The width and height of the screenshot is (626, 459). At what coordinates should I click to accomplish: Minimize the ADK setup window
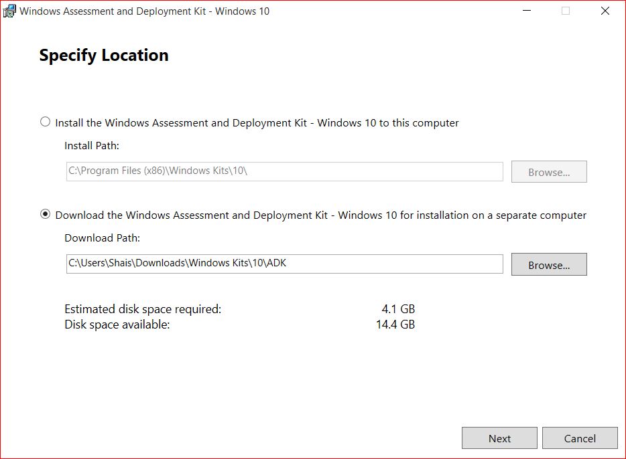527,11
